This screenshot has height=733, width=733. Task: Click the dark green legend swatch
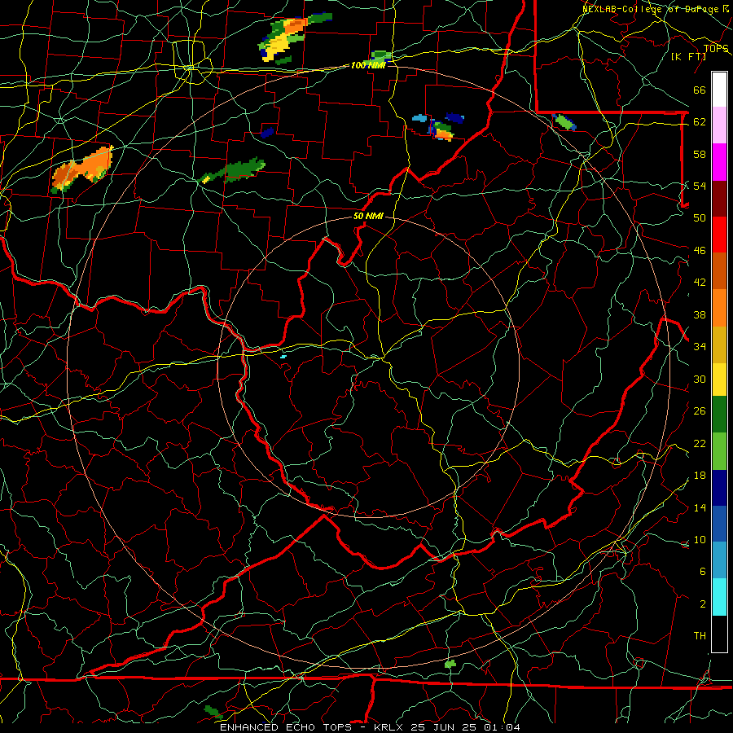tap(719, 415)
